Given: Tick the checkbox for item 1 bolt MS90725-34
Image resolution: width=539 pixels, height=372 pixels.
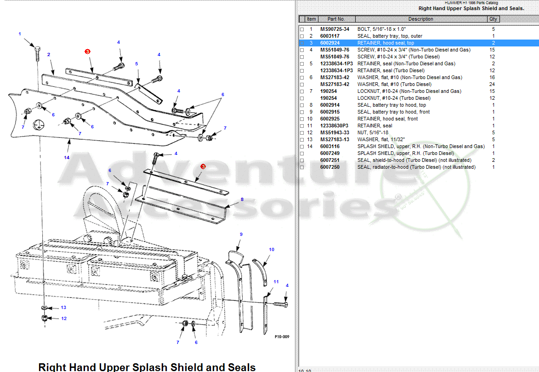Looking at the screenshot, I should 302,29.
